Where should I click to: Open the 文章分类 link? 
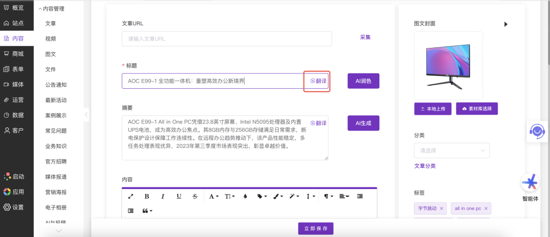point(425,166)
